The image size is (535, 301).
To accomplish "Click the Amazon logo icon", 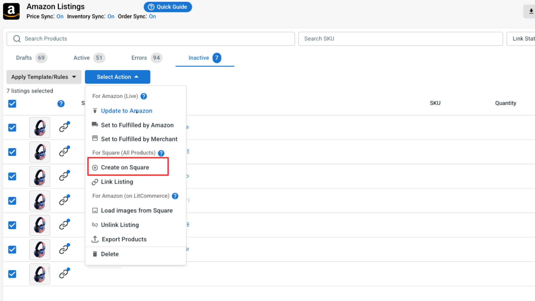I will pyautogui.click(x=11, y=11).
